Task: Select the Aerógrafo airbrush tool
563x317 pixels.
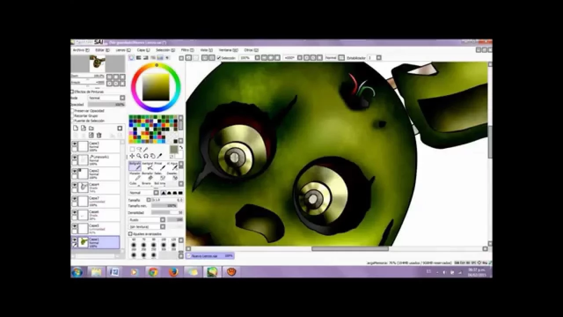Action: tap(147, 166)
